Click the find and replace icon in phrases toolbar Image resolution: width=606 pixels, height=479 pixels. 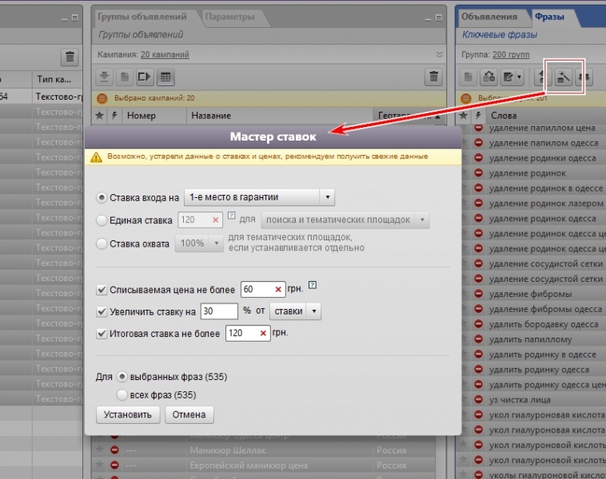tap(489, 77)
